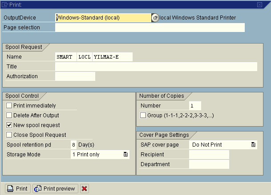
Task: Uncheck New spool request
Action: point(9,125)
